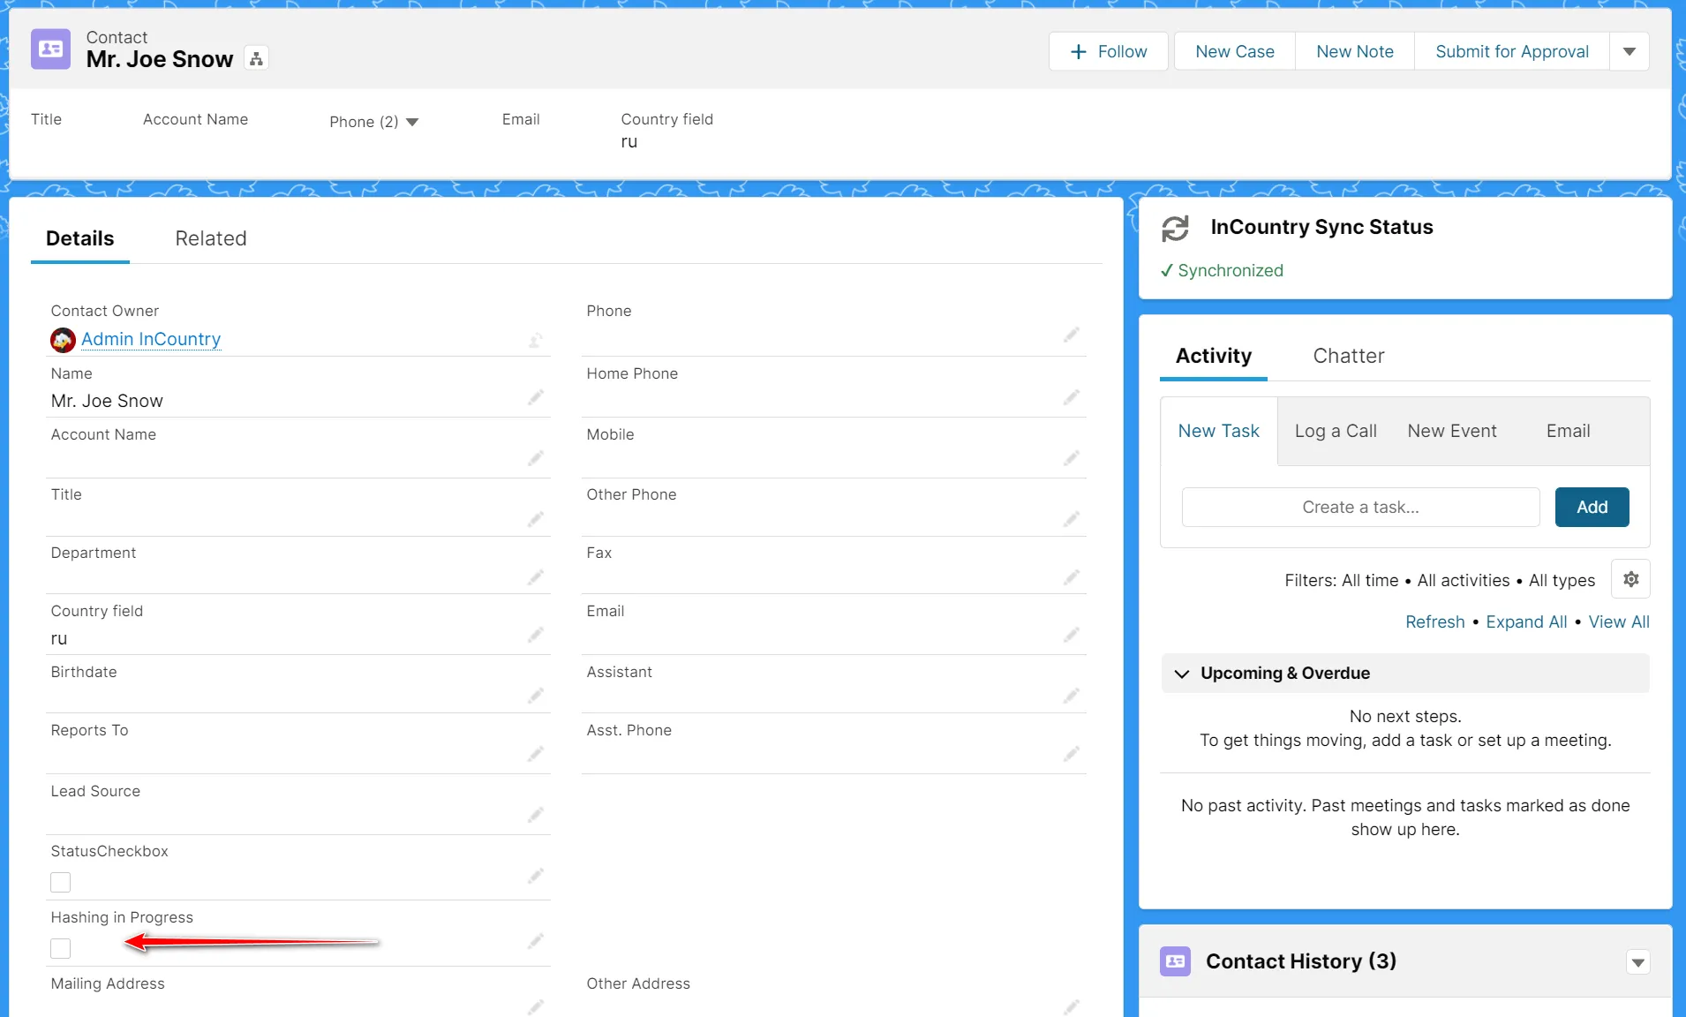This screenshot has height=1017, width=1686.
Task: Click the Add button to create a task
Action: pyautogui.click(x=1591, y=507)
